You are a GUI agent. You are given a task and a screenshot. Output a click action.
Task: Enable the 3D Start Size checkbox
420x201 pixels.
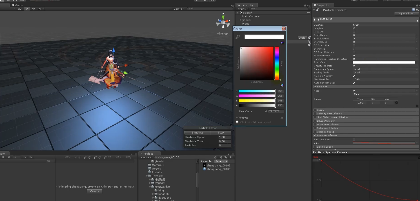[x=354, y=45]
